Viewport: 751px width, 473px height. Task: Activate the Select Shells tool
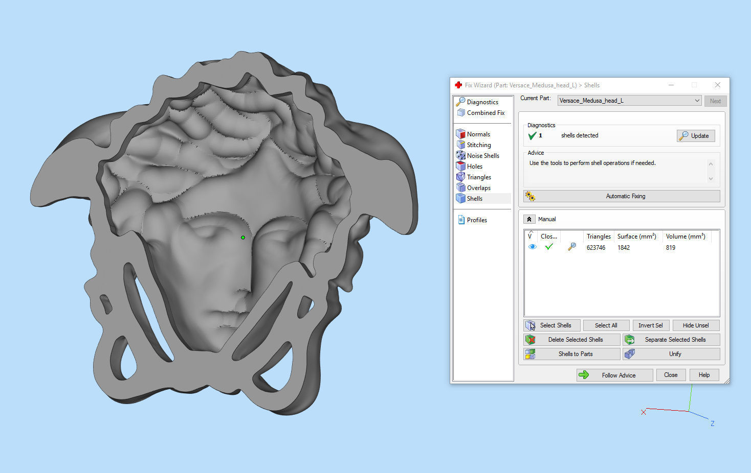552,325
